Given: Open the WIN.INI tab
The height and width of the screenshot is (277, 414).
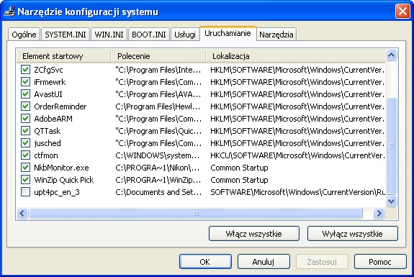Looking at the screenshot, I should pos(109,35).
